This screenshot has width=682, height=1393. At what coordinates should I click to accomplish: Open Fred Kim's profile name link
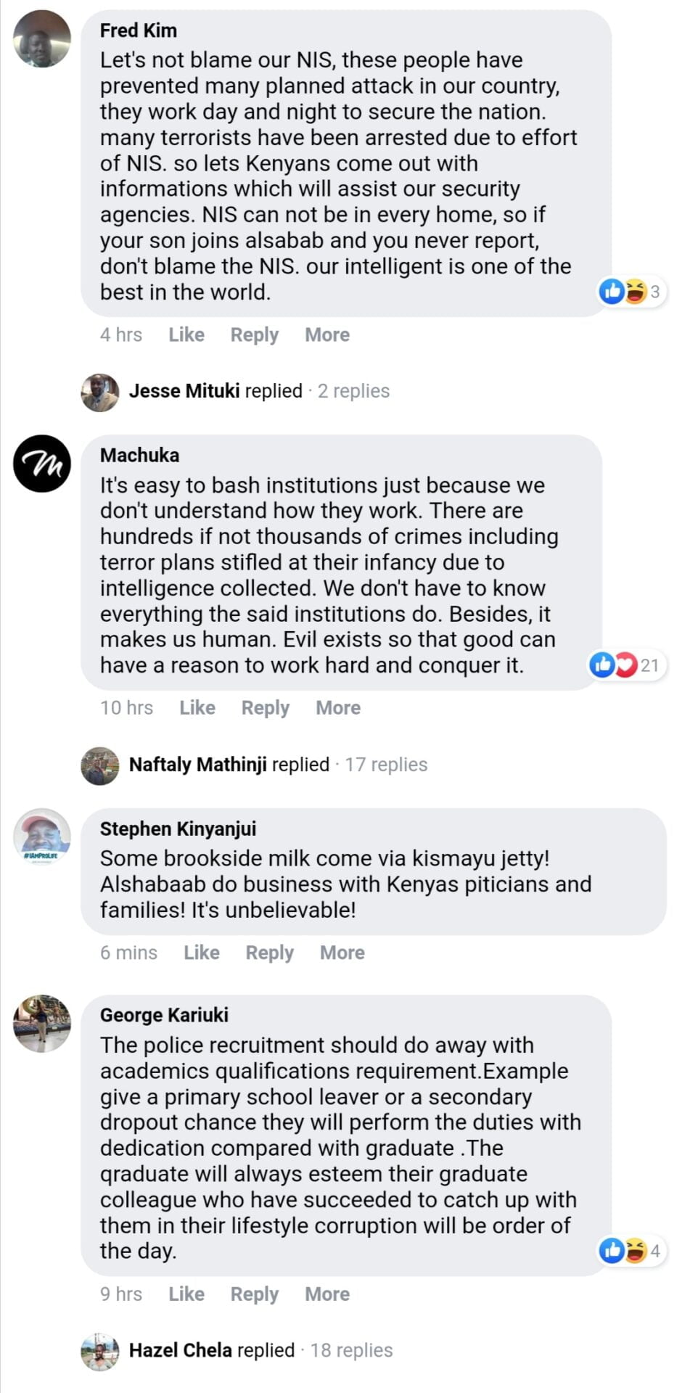139,30
